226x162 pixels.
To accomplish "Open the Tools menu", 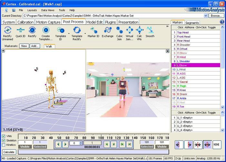I will tap(62, 10).
